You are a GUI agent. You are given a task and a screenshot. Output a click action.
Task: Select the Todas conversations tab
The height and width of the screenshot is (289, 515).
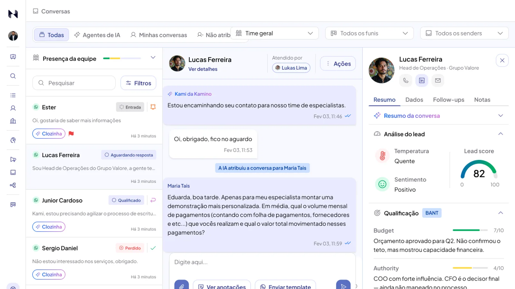(x=51, y=35)
